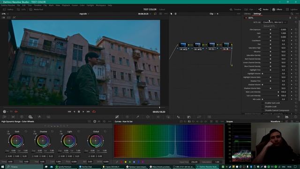Stop playback with the square button
This screenshot has width=300, height=169.
(79, 112)
